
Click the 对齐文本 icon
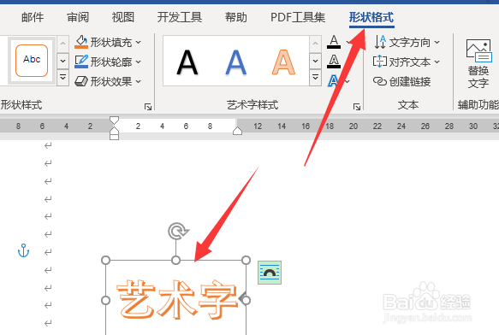[x=380, y=62]
